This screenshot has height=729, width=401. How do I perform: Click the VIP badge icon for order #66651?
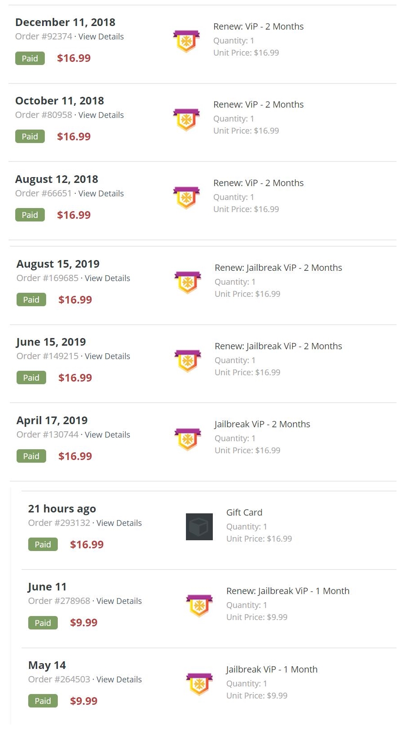point(186,198)
